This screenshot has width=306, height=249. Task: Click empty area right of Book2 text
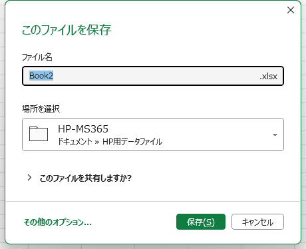click(155, 76)
